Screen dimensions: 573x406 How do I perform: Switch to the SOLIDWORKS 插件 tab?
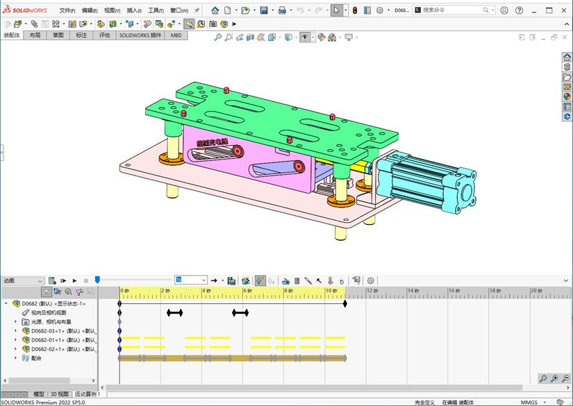point(140,35)
